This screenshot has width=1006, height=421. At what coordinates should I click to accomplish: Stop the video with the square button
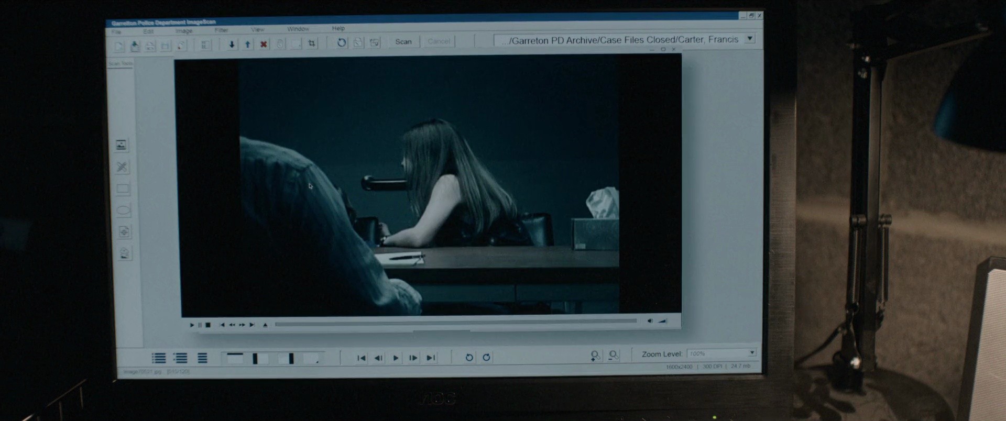[x=208, y=325]
